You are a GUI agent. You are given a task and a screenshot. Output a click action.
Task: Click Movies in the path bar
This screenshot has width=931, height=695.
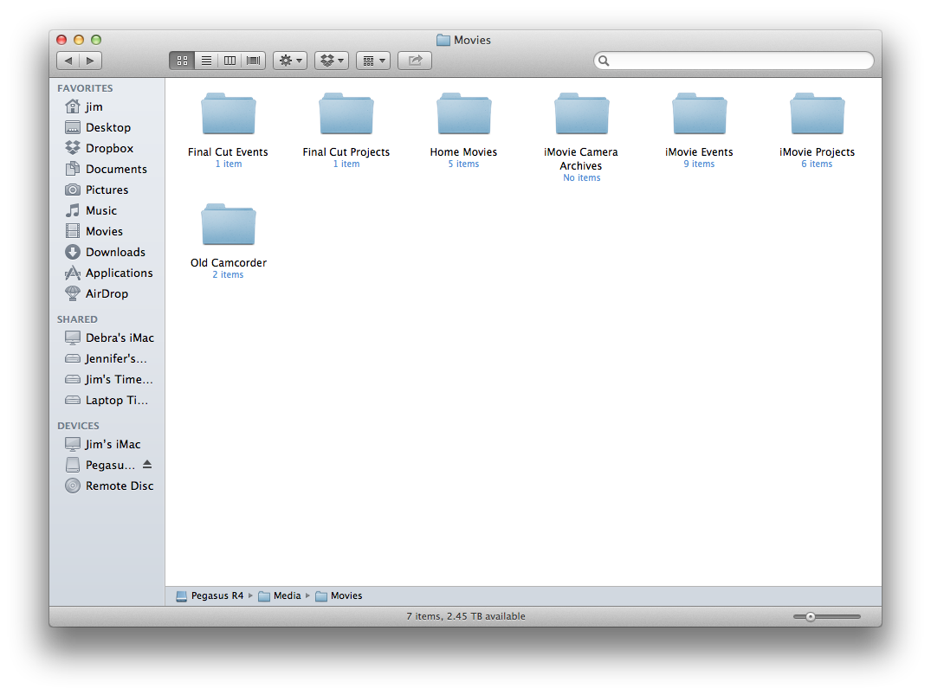point(339,595)
